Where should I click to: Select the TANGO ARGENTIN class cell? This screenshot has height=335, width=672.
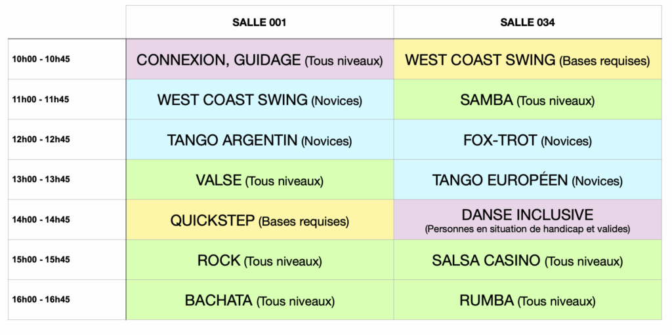click(x=259, y=140)
